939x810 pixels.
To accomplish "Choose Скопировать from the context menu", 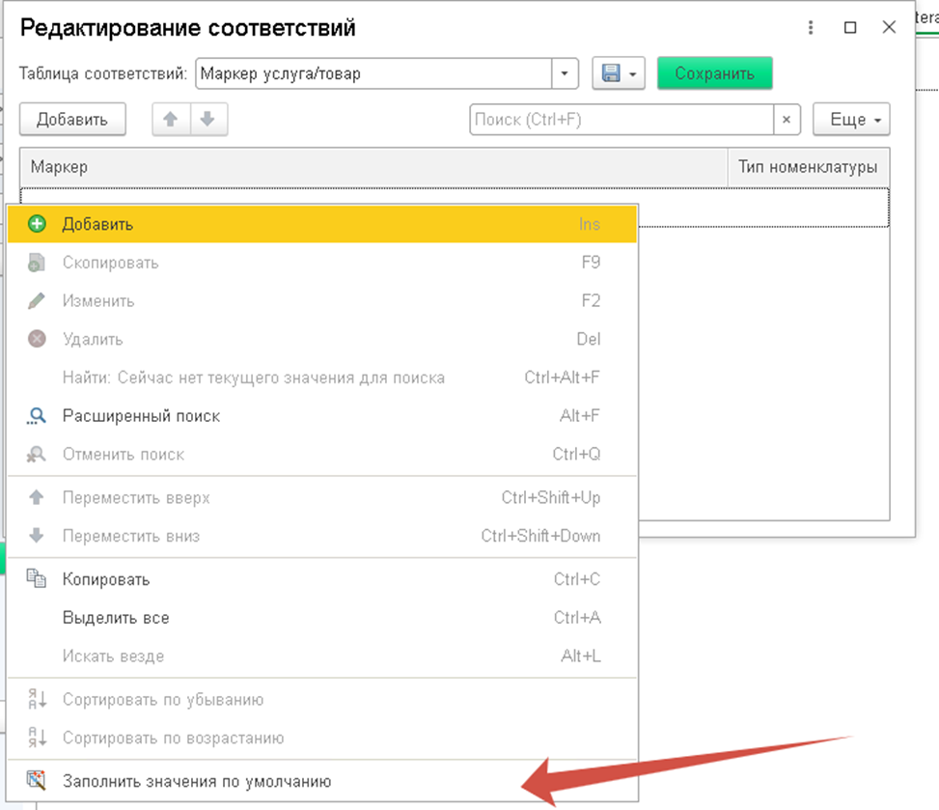I will [322, 263].
